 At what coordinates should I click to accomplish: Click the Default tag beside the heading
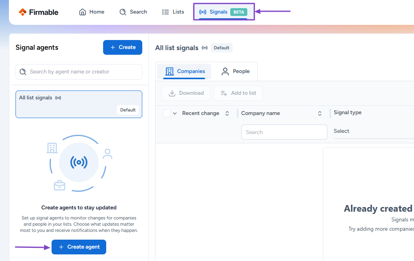click(x=221, y=48)
